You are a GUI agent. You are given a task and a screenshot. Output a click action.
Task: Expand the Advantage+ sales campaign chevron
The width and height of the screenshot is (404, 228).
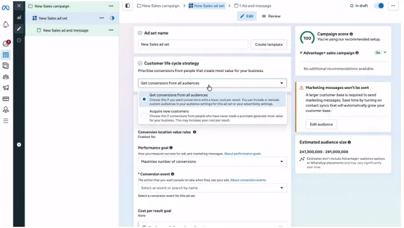385,53
